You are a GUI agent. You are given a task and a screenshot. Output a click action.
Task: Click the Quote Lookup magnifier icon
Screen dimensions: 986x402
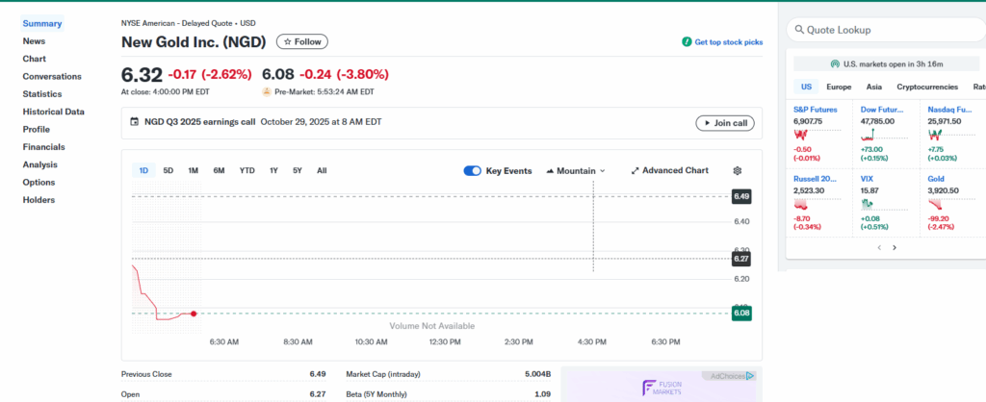pos(798,30)
